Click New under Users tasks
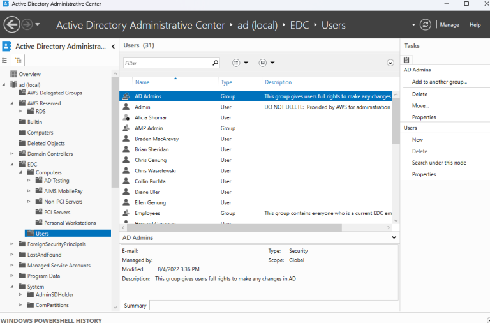The width and height of the screenshot is (490, 323). [x=417, y=140]
